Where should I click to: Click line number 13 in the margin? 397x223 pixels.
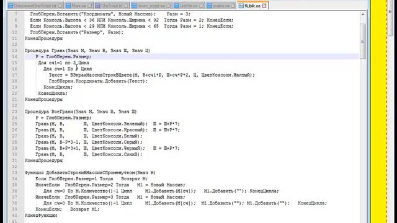pos(14,51)
